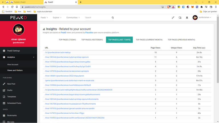Open the gercek-sandim-ama-ne-sandim link
Image resolution: width=219 pixels, height=123 pixels.
[x=70, y=108]
